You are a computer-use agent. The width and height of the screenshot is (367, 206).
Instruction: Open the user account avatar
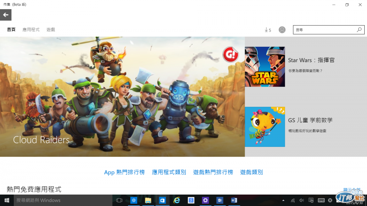(x=282, y=30)
